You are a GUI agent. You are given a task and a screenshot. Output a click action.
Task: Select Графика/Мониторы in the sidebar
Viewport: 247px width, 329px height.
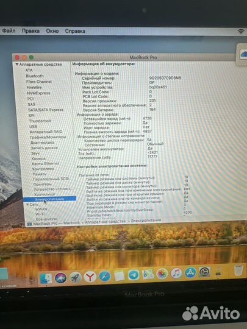[48, 137]
